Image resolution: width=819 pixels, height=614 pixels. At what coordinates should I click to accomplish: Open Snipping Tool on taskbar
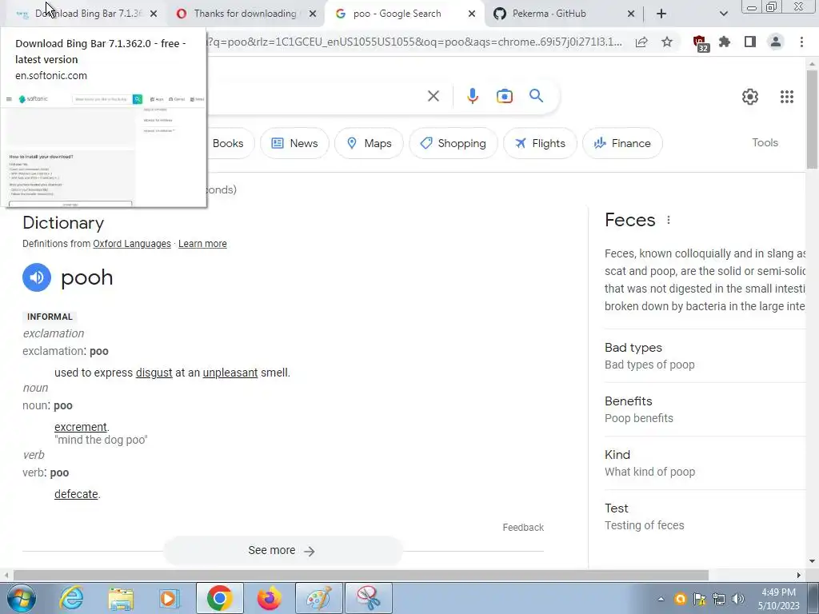pyautogui.click(x=369, y=598)
